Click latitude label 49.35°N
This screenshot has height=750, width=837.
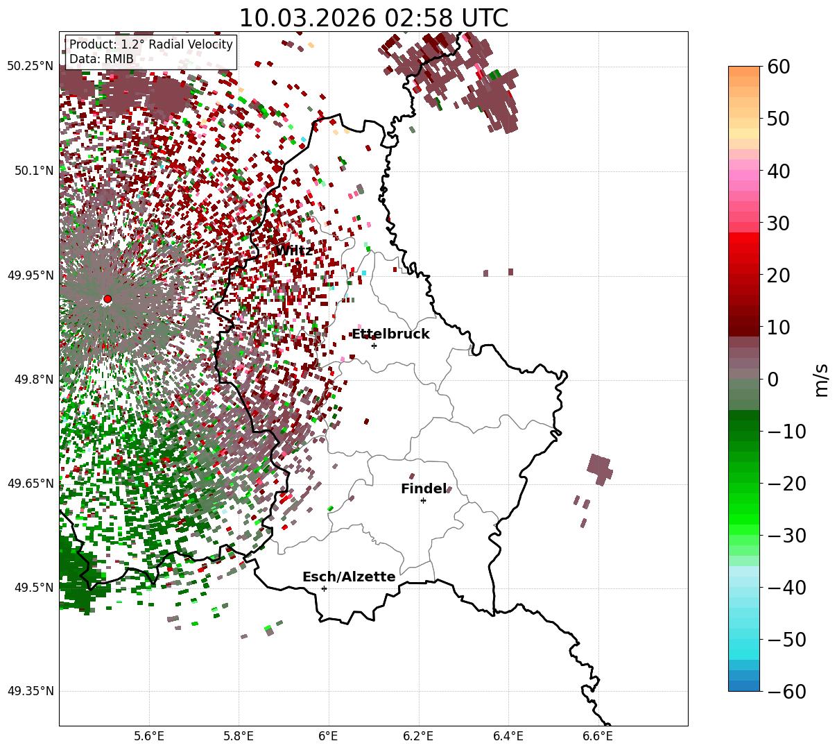(30, 691)
